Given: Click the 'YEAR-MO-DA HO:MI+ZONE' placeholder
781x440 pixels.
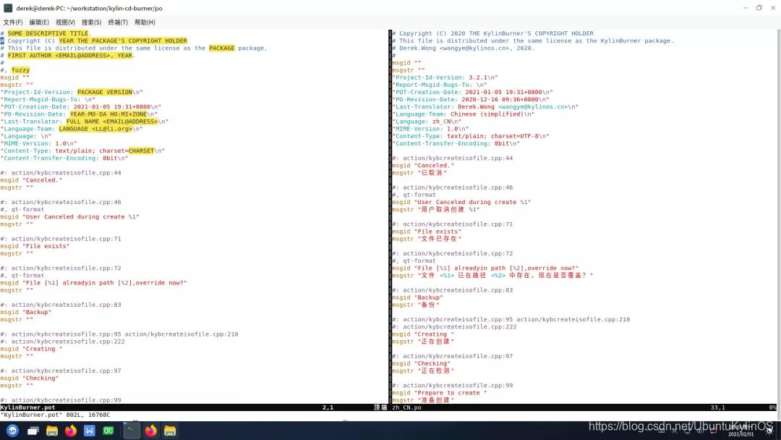Looking at the screenshot, I should click(x=108, y=114).
